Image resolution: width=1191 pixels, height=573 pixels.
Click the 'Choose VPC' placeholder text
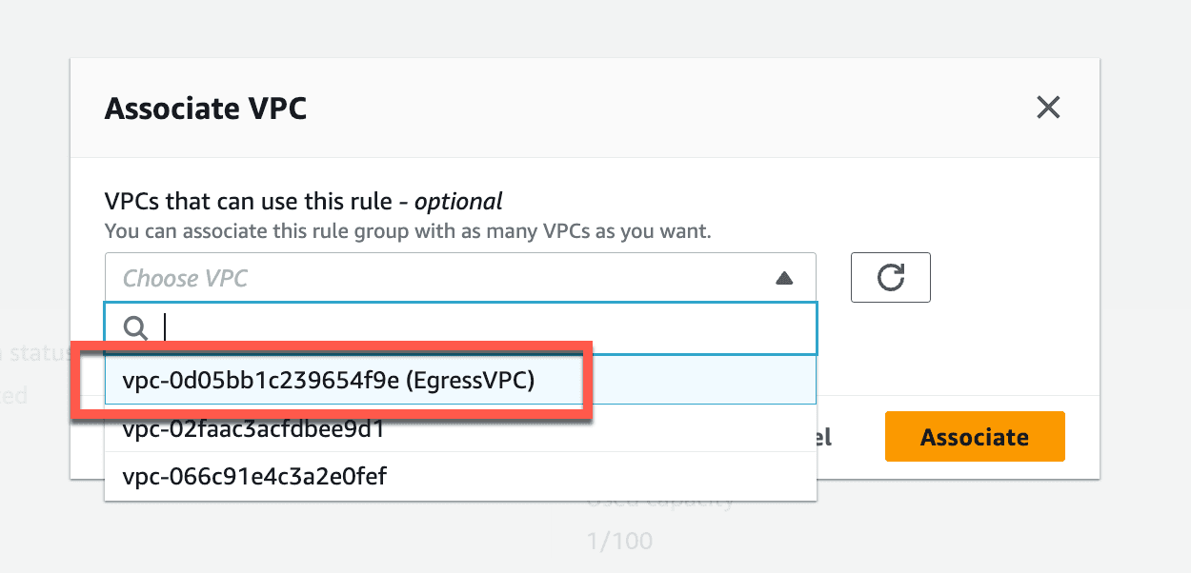click(185, 279)
